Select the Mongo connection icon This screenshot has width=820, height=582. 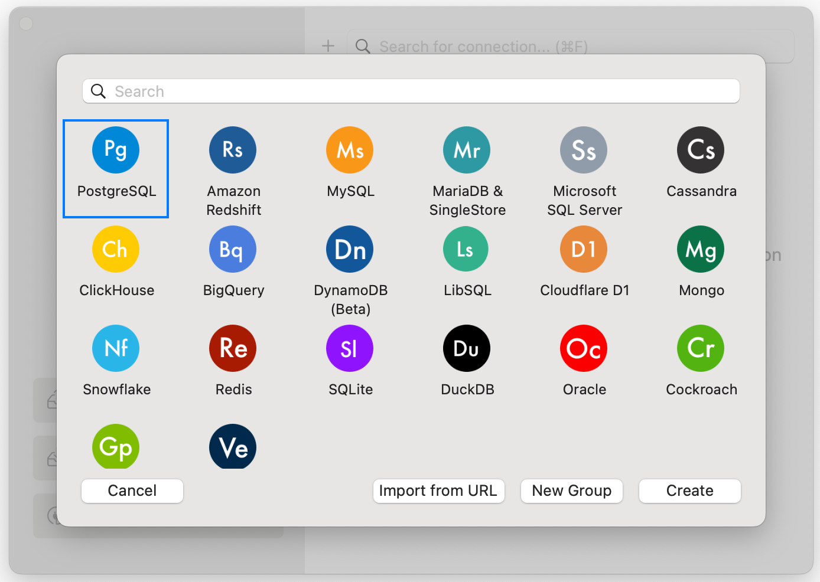point(701,249)
